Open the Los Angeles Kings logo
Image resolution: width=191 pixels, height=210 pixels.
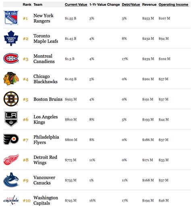(11, 119)
